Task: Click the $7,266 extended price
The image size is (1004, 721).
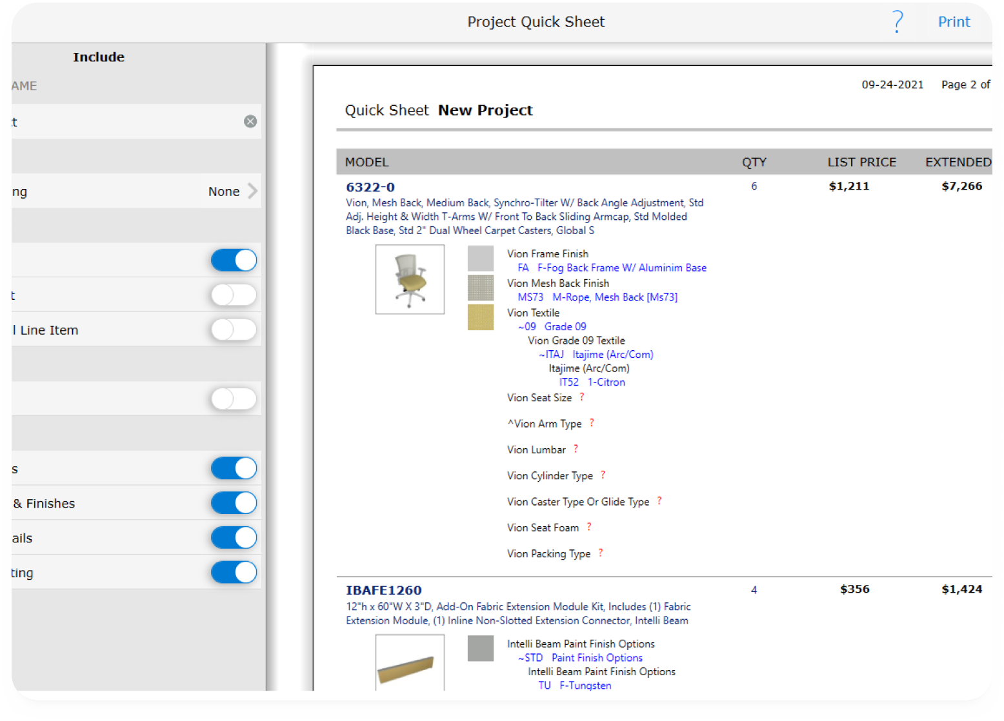Action: pos(961,186)
